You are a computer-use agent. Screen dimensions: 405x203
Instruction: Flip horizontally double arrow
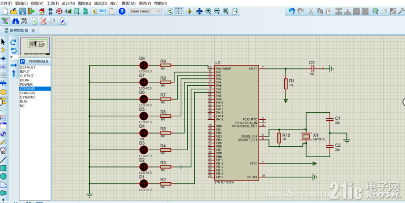(13, 66)
